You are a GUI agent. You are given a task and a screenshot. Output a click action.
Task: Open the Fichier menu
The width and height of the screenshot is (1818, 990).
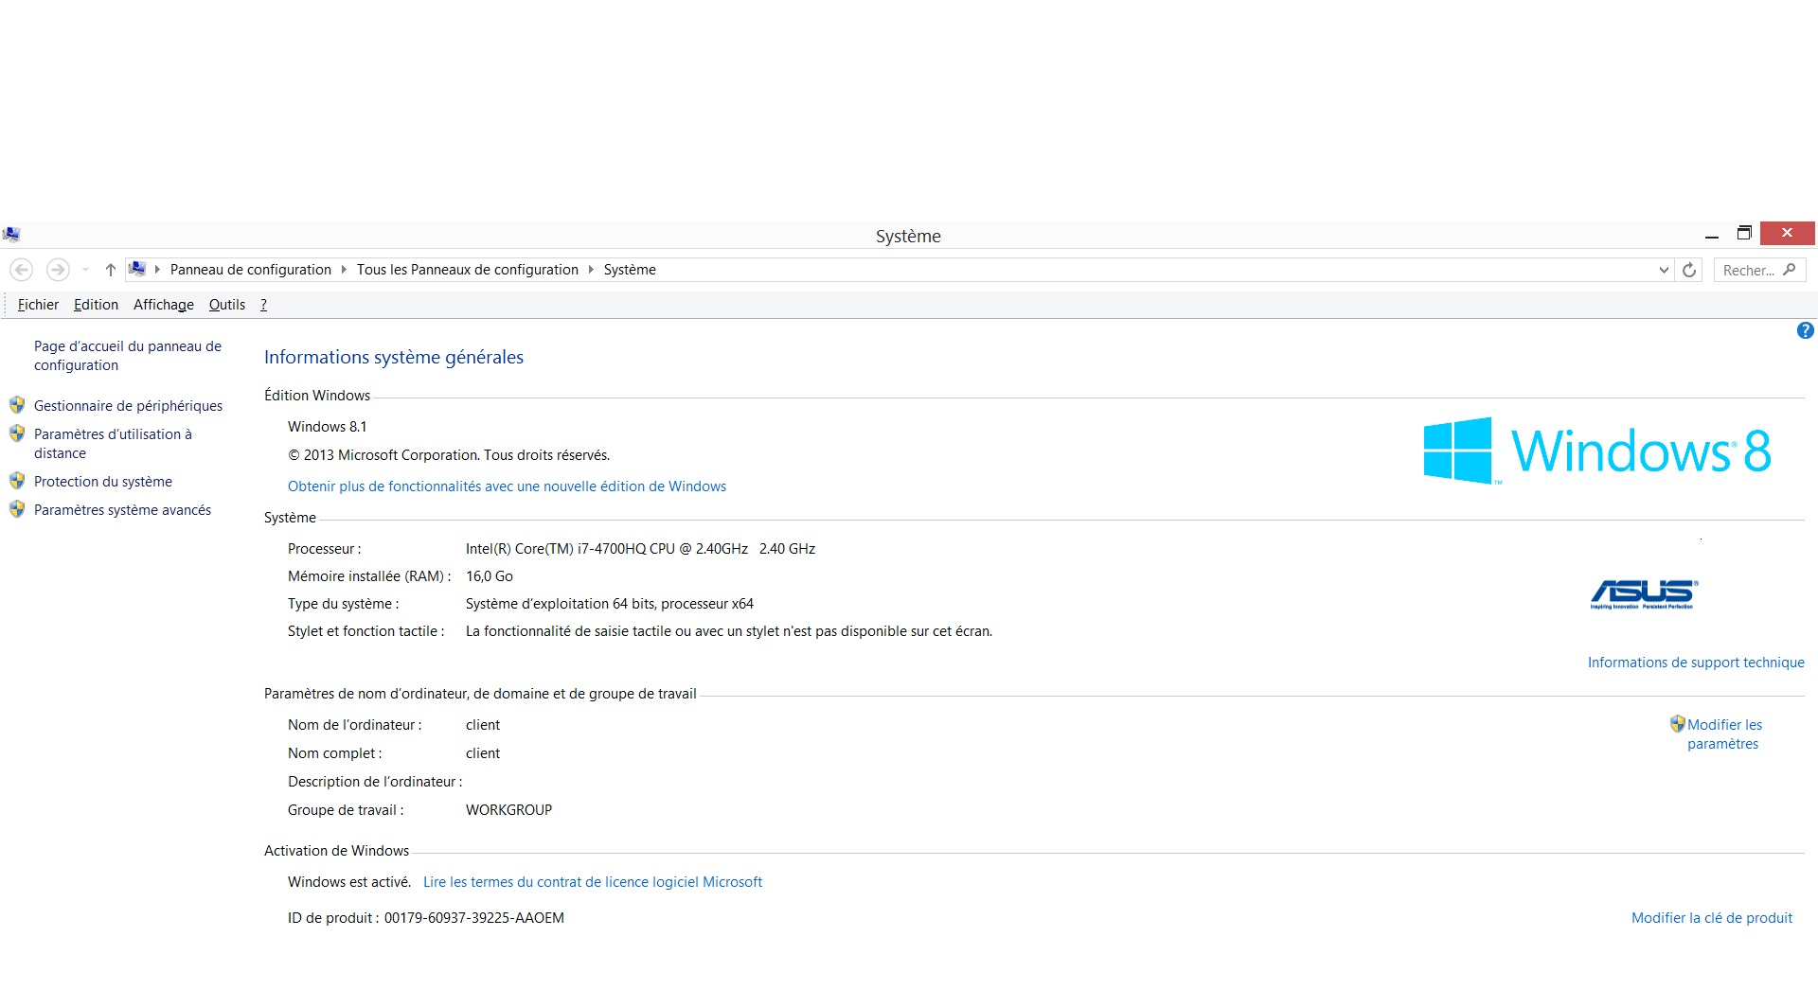point(38,305)
